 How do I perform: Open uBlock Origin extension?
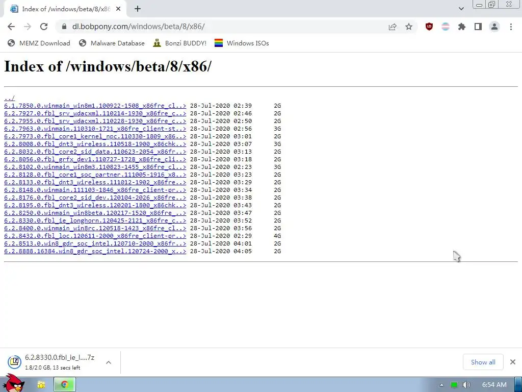(429, 27)
